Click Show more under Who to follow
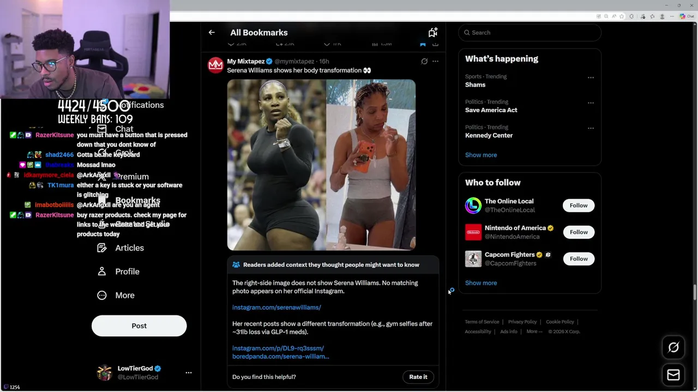The image size is (698, 392). point(481,283)
